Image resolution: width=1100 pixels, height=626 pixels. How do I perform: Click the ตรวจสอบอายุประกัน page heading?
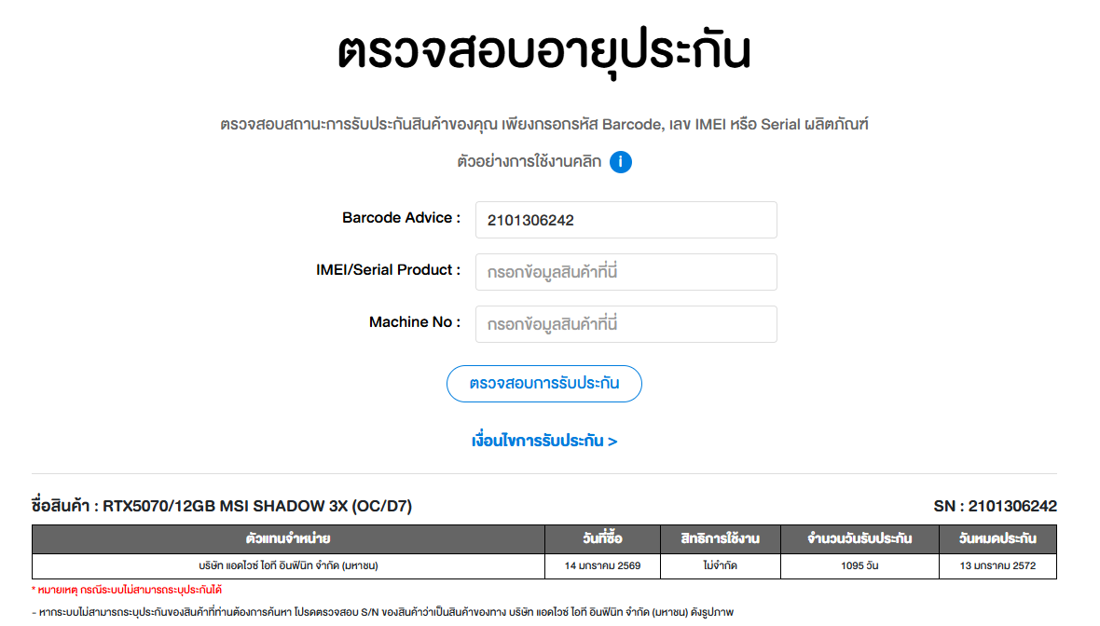pyautogui.click(x=543, y=53)
